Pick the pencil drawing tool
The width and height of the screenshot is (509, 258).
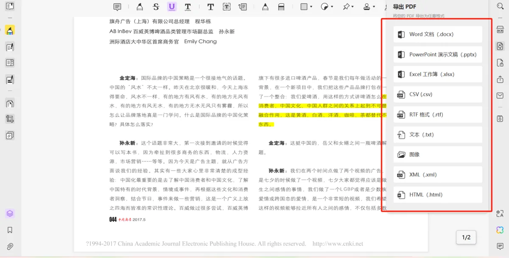click(x=265, y=7)
